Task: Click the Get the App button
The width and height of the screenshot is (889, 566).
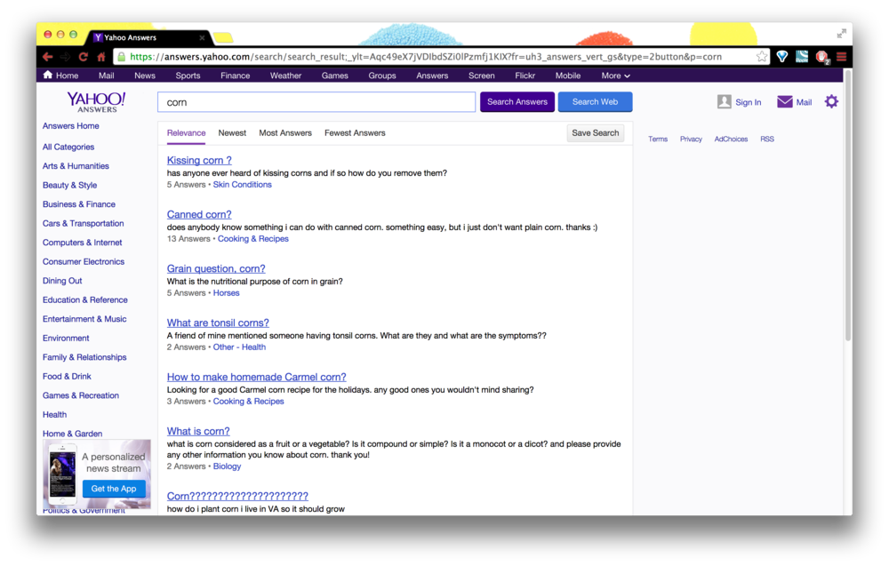Action: (x=114, y=489)
